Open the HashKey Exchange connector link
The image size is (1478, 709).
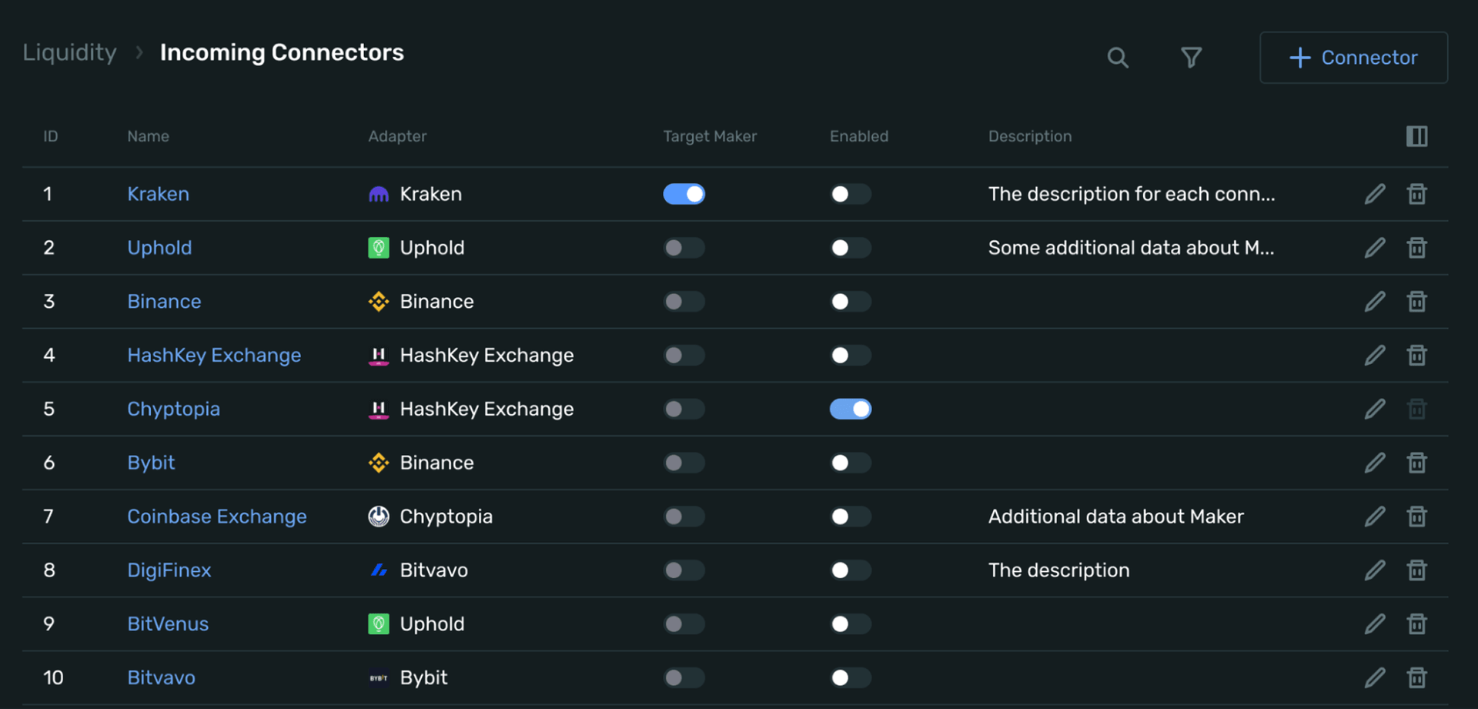(214, 355)
